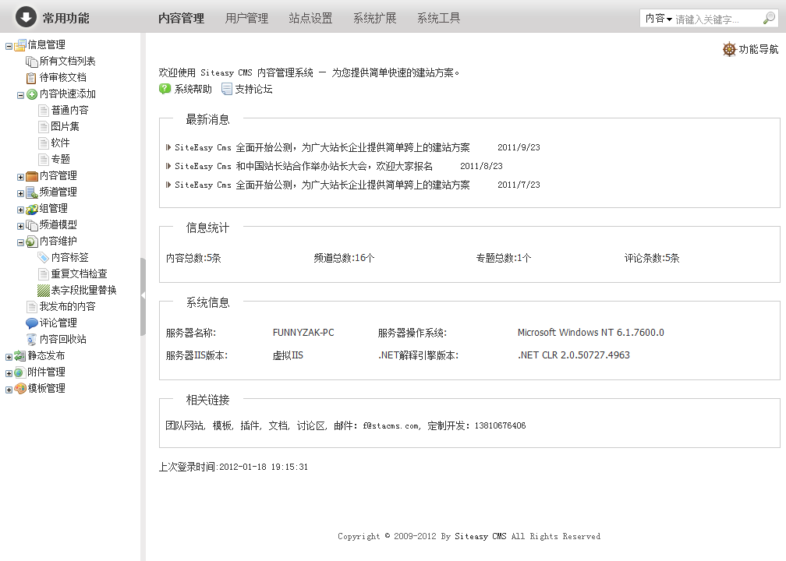
Task: Open the 常用功能 menu
Action: pos(65,19)
